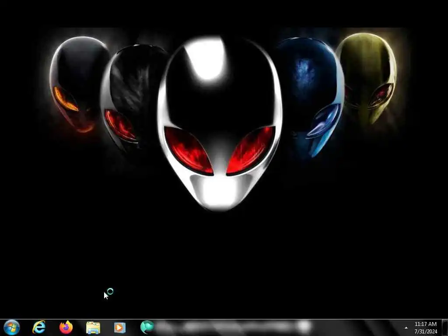Screen dimensions: 448x336
Task: Click the Show desktop strip at taskbar end
Action: pyautogui.click(x=445, y=328)
